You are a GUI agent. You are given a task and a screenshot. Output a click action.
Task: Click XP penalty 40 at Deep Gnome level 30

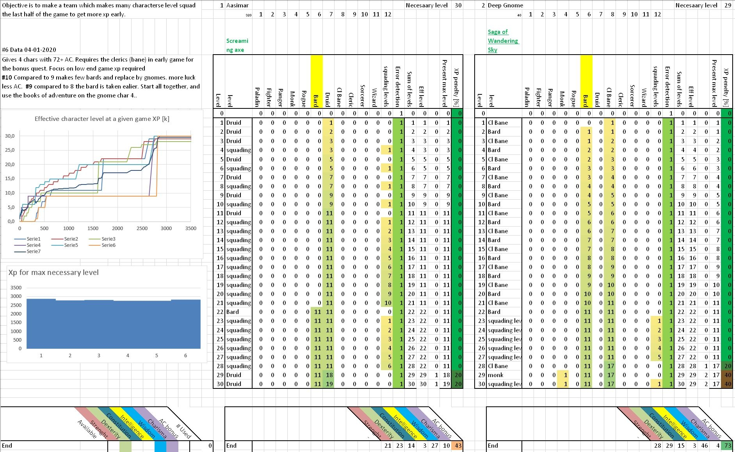tap(727, 384)
